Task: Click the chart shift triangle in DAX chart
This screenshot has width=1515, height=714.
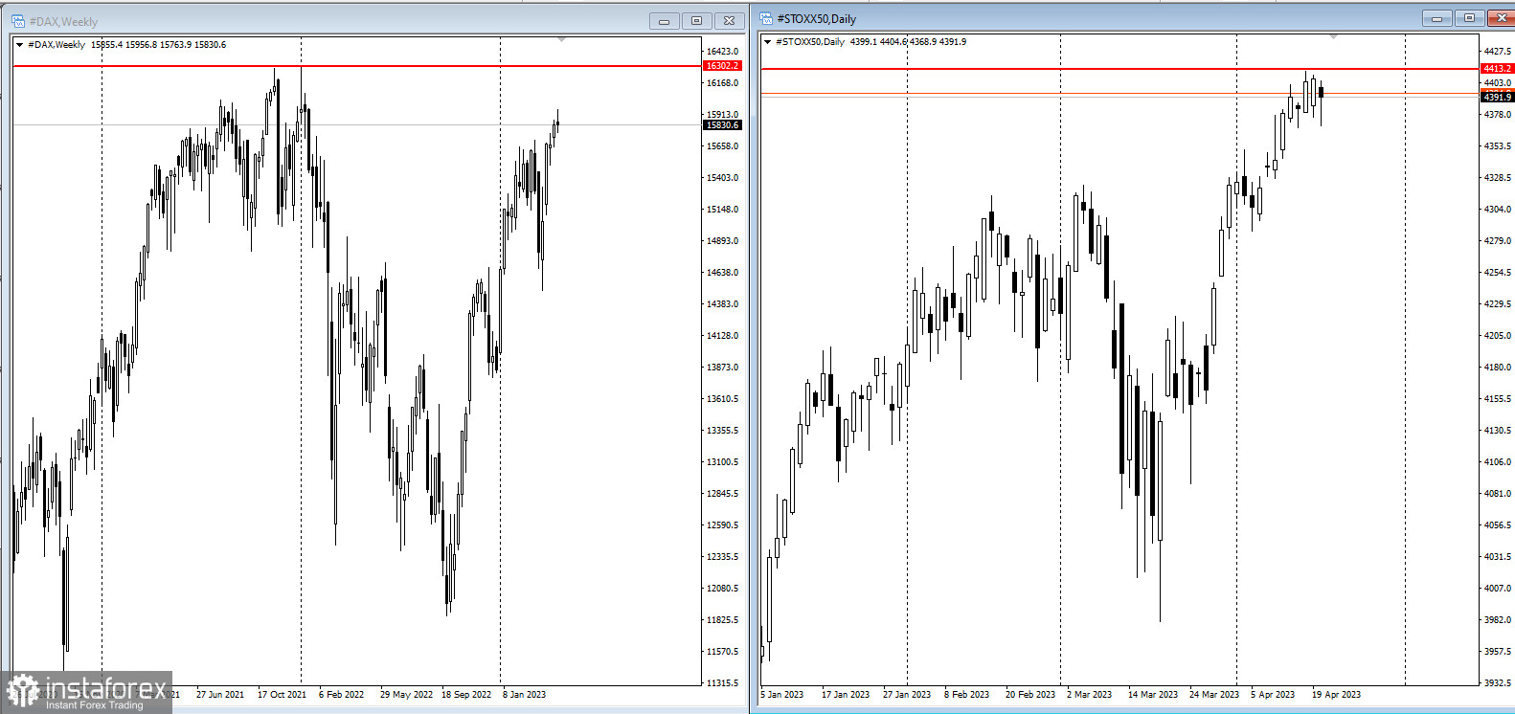Action: click(561, 39)
